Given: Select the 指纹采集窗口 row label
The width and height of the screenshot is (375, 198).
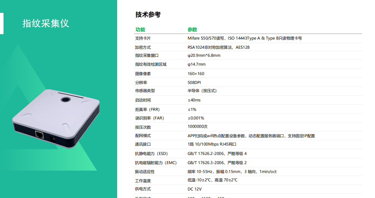Looking at the screenshot, I should pos(147,56).
